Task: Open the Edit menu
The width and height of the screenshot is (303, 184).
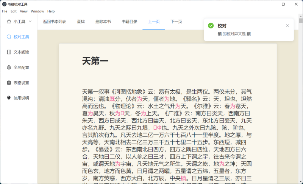Action: click(14, 11)
